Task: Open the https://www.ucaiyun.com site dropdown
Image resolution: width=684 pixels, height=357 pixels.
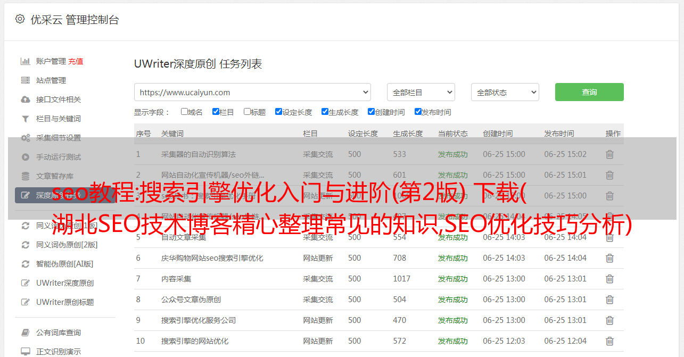Action: pos(252,92)
